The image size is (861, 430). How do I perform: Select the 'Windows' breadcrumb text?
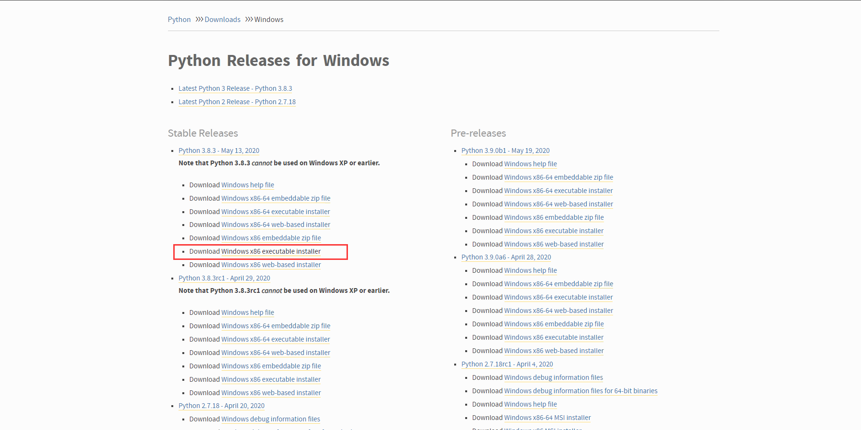(x=269, y=20)
